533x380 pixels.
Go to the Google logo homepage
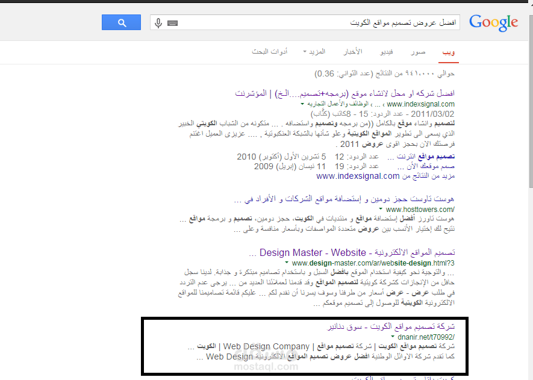[x=494, y=23]
